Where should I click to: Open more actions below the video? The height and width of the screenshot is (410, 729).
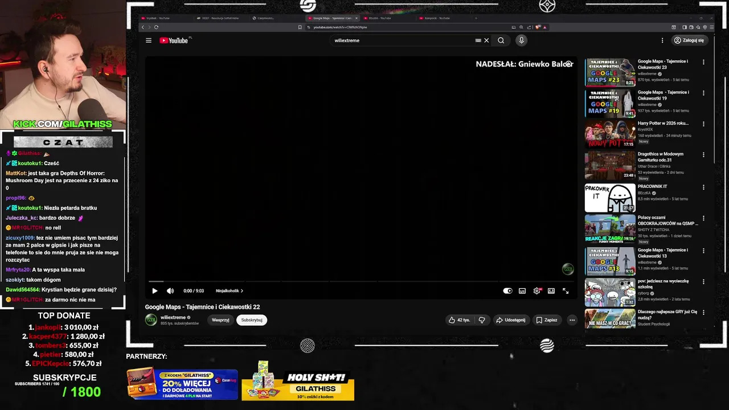coord(572,320)
